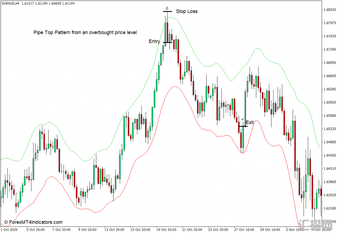Image resolution: width=339 pixels, height=233 pixels.
Task: Click the 19 Oct 20:00 date label
Action: (x=166, y=230)
